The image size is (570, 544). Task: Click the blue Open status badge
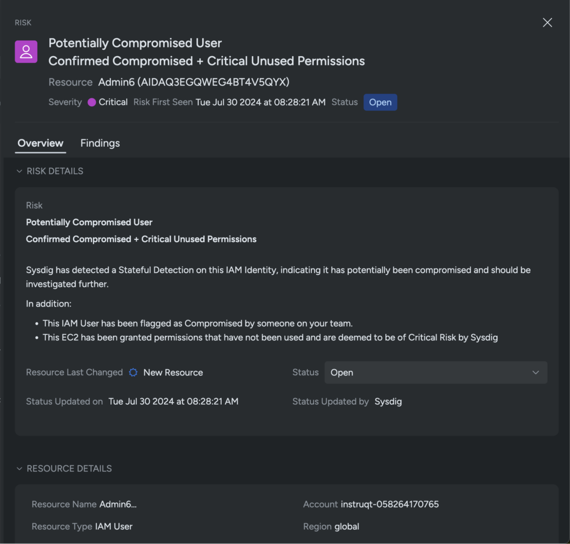[x=380, y=102]
